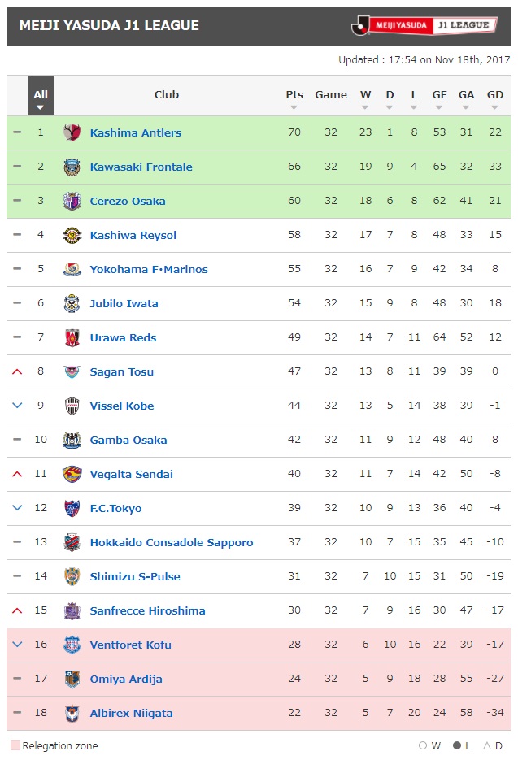Image resolution: width=518 pixels, height=760 pixels.
Task: Click the F.C.Tokyo club crest
Action: click(x=72, y=508)
